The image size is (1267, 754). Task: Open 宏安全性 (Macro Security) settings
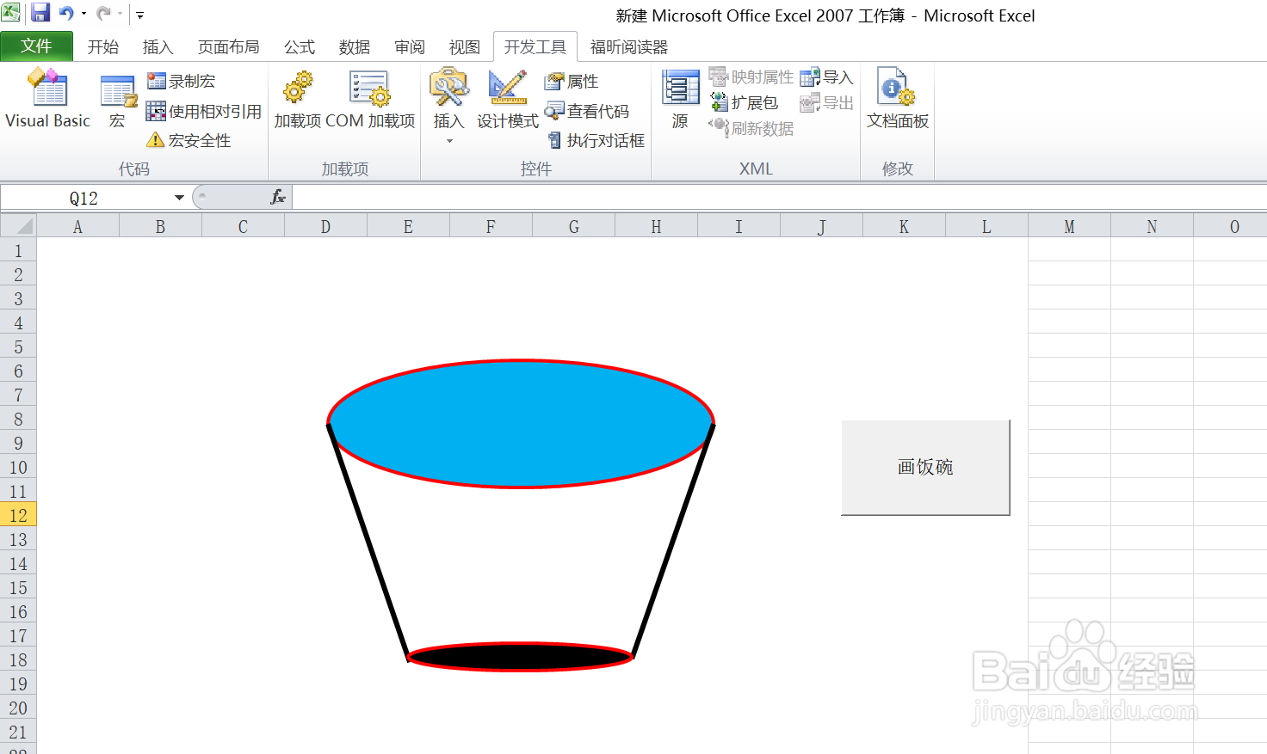pos(191,140)
